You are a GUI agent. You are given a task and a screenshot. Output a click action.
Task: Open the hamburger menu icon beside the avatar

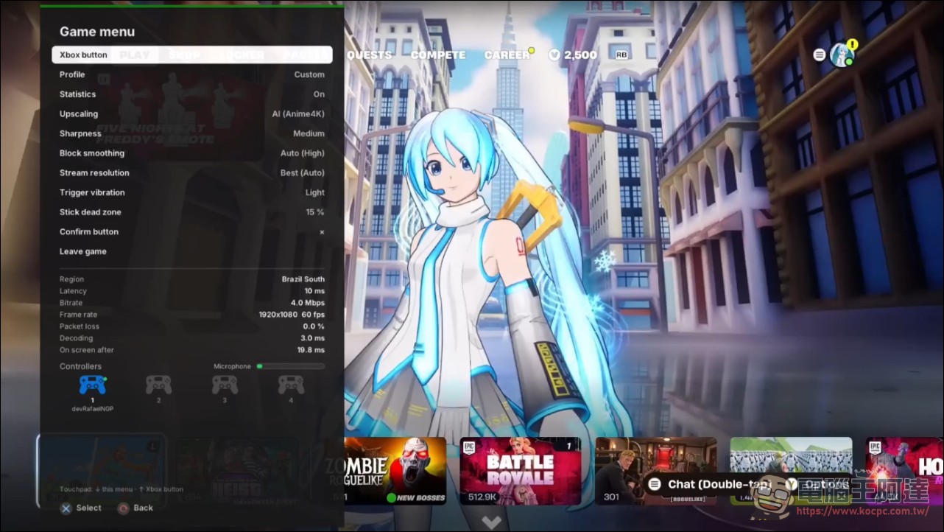coord(819,55)
